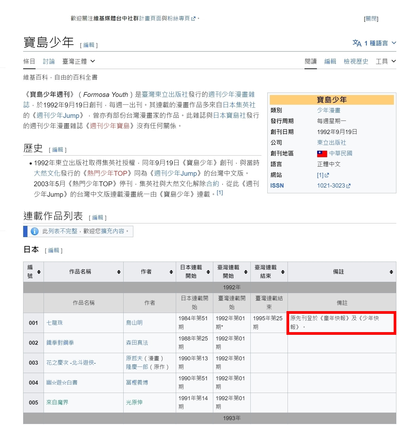The width and height of the screenshot is (416, 436).
Task: Select row number 003
Action: (33, 363)
